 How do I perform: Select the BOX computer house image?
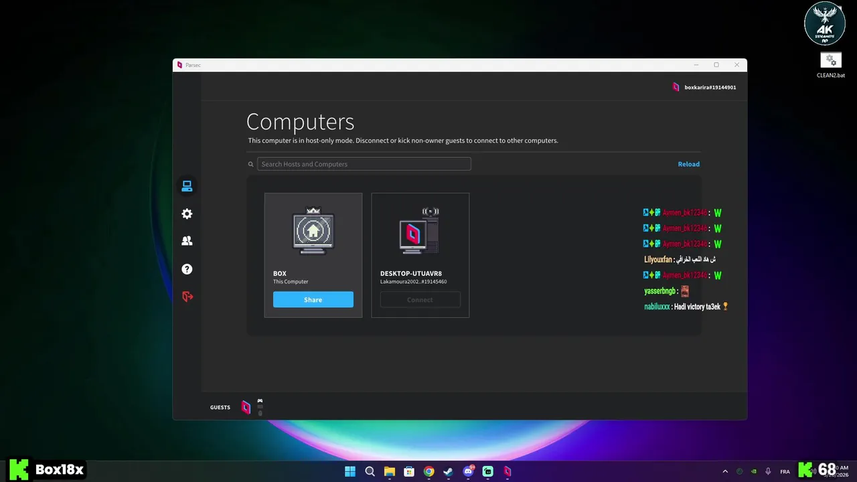313,230
